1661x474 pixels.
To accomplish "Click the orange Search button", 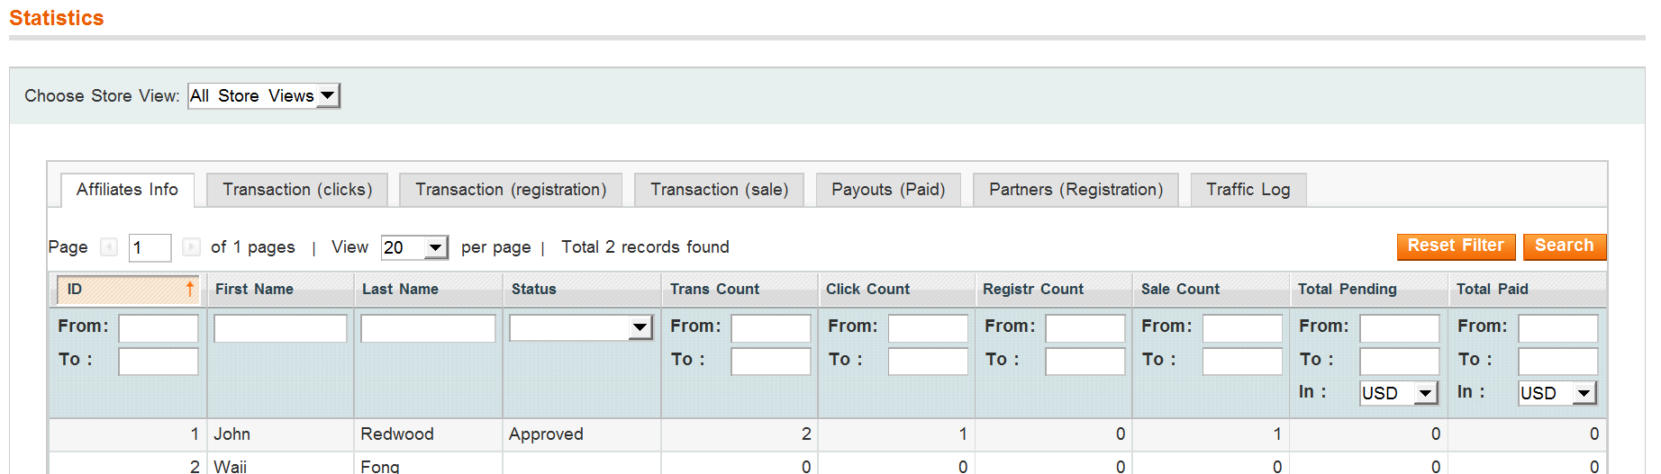I will 1564,246.
